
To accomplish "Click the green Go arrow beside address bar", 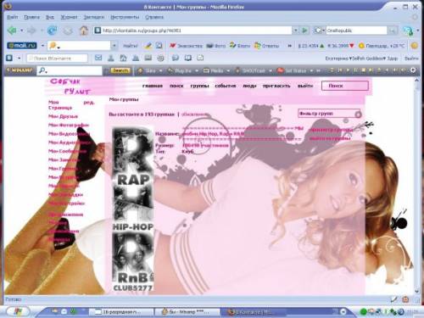I will point(304,31).
